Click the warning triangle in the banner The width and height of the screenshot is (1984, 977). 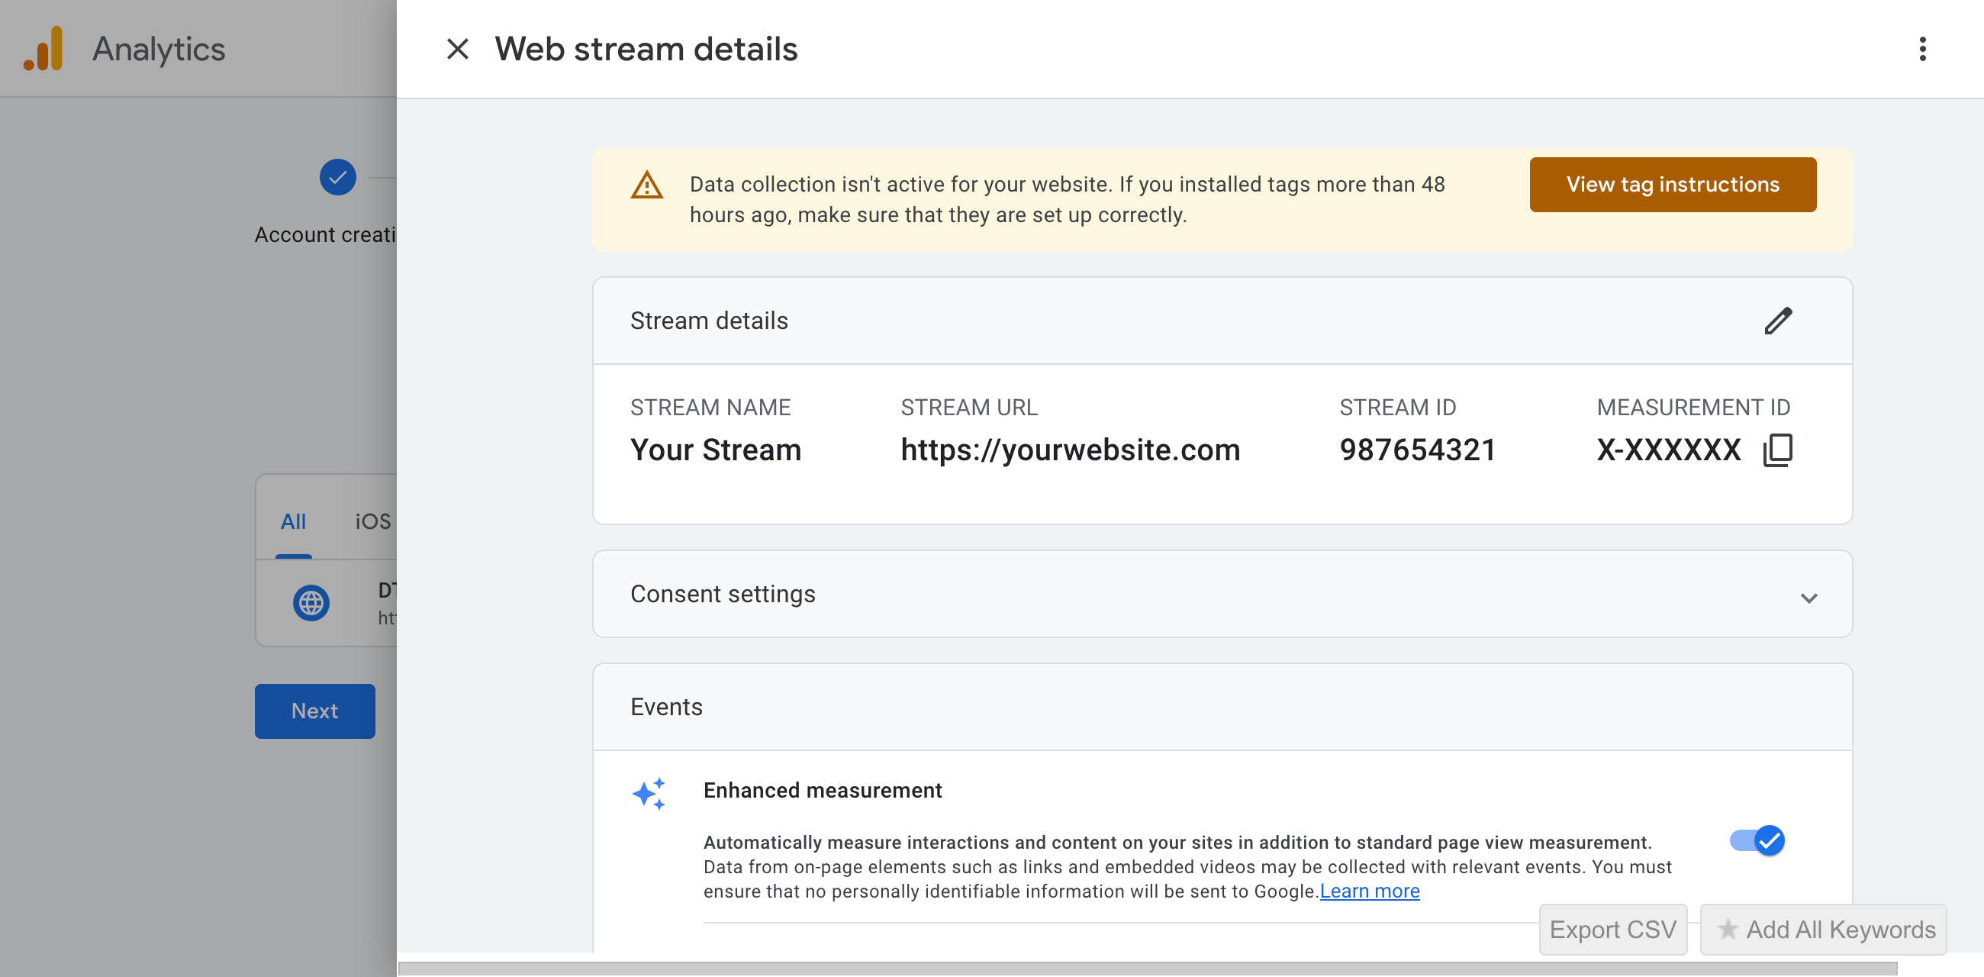pyautogui.click(x=647, y=186)
